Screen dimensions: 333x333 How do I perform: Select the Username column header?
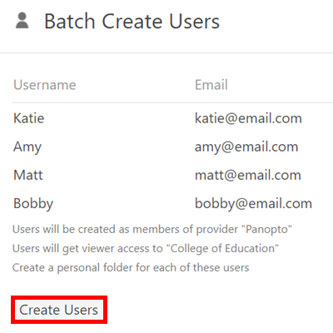(45, 85)
